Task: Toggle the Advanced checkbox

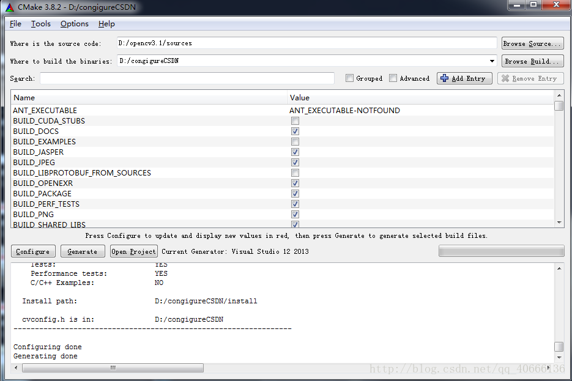Action: [x=393, y=78]
